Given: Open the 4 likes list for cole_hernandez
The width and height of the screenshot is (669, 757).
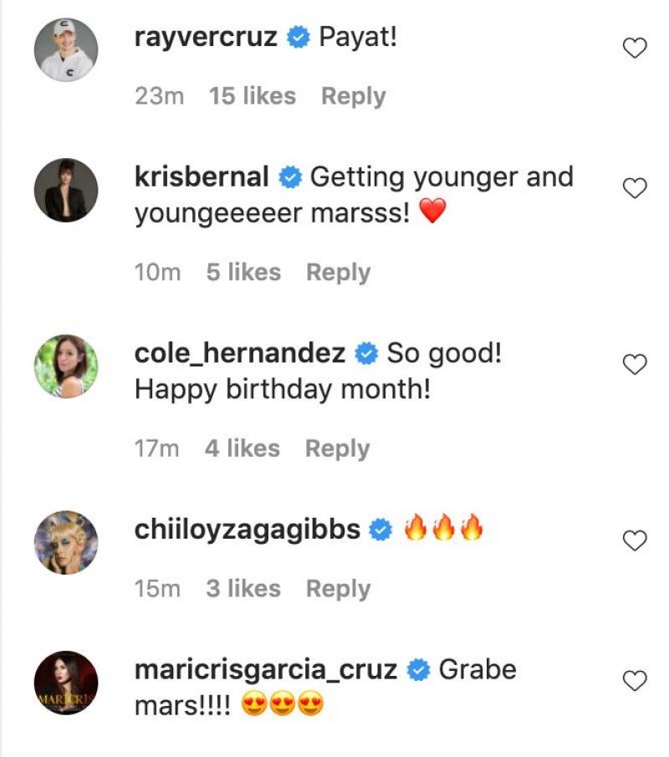Looking at the screenshot, I should coord(243,448).
